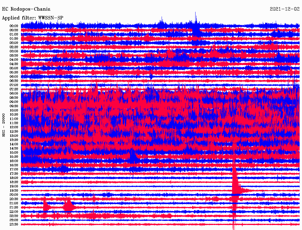Select the 13:30 time label

(x=14, y=140)
